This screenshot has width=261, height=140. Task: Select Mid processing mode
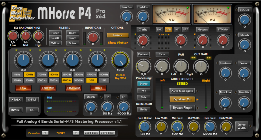pyautogui.click(x=144, y=91)
